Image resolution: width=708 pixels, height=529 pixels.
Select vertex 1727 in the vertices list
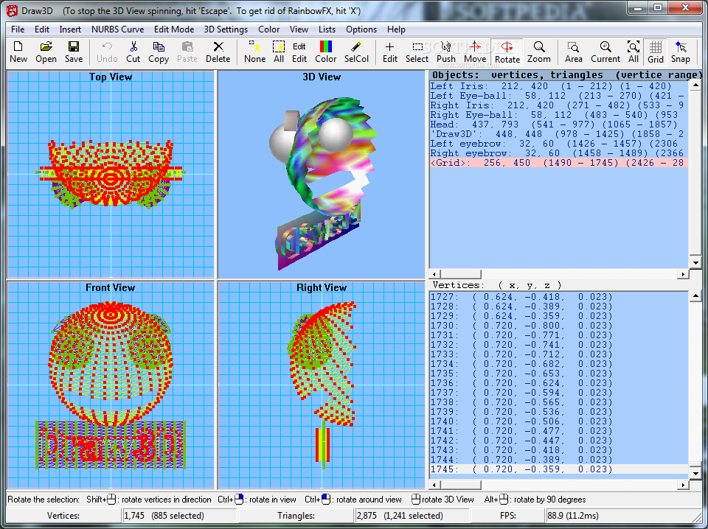coord(559,297)
